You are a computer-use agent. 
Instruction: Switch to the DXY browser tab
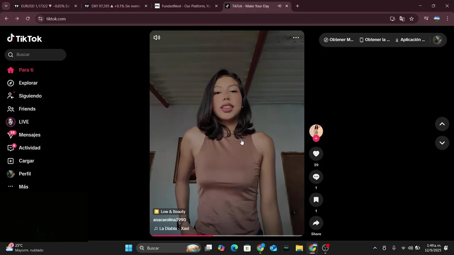116,6
